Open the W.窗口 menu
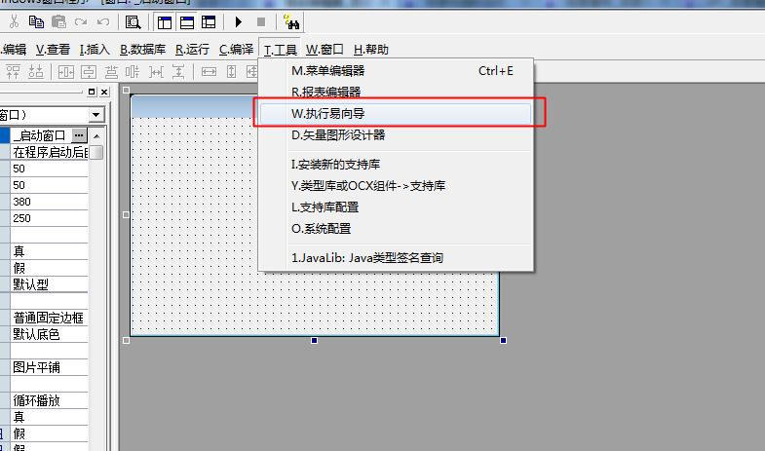The height and width of the screenshot is (451, 765). (325, 50)
